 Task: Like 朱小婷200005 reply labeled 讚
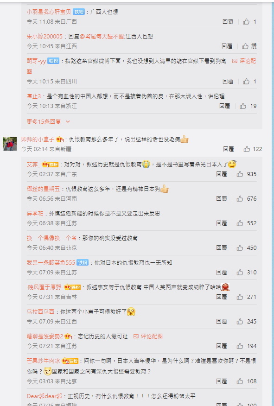pos(245,46)
